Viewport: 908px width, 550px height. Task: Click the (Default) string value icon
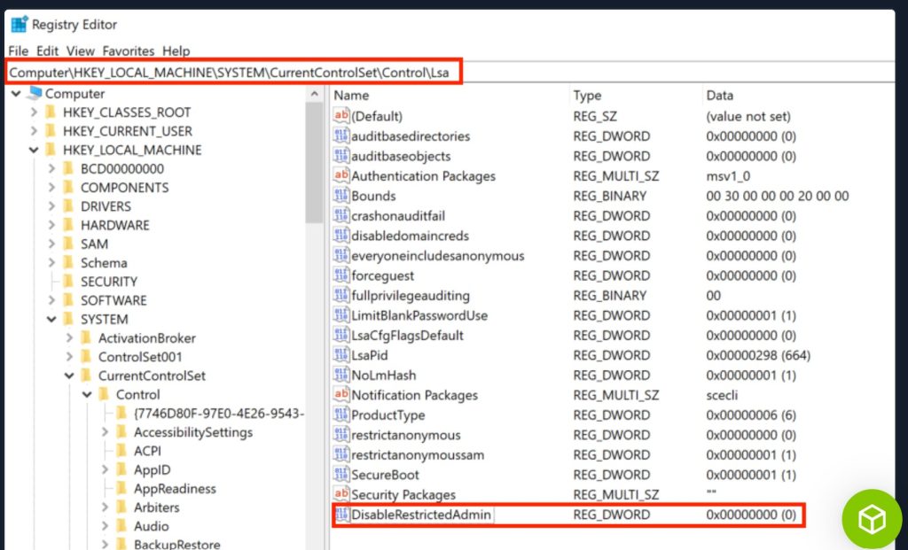click(x=341, y=116)
